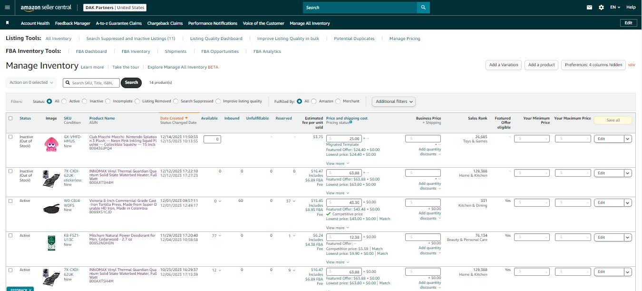Image resolution: width=642 pixels, height=291 pixels.
Task: Filter Fulfilled By Merchant
Action: [x=338, y=101]
